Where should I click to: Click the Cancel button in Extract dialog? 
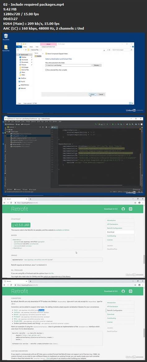pos(101,94)
